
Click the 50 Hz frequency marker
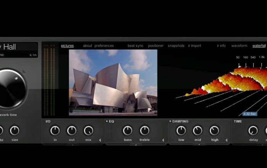pyautogui.click(x=238, y=58)
